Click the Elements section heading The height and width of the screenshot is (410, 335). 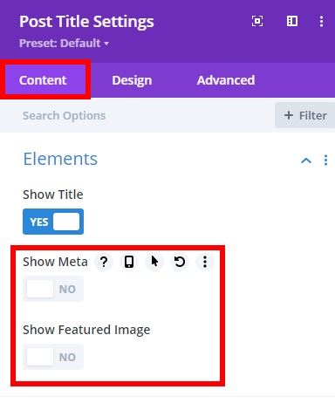tap(60, 159)
